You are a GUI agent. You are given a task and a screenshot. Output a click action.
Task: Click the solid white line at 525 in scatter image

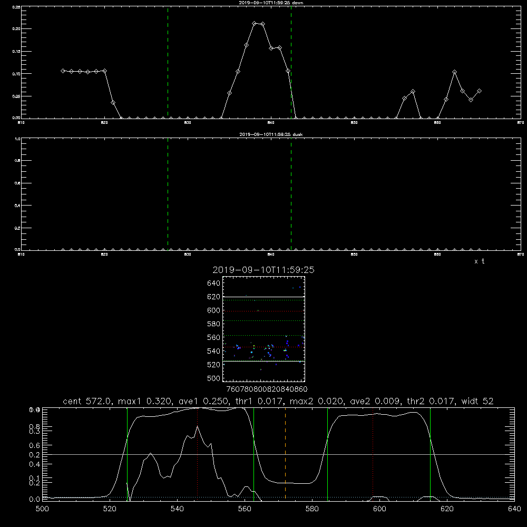coord(263,362)
